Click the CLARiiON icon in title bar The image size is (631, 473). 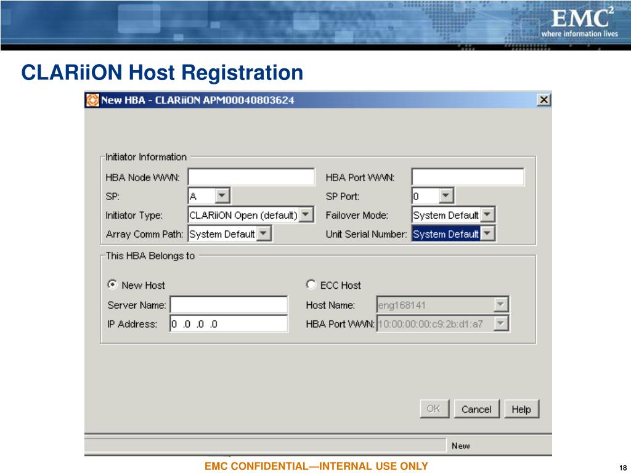92,100
